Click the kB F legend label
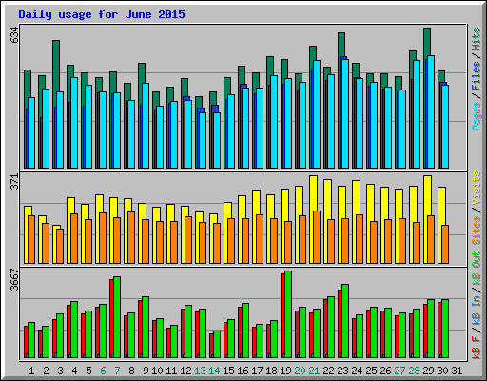This screenshot has width=487, height=381. (x=477, y=348)
